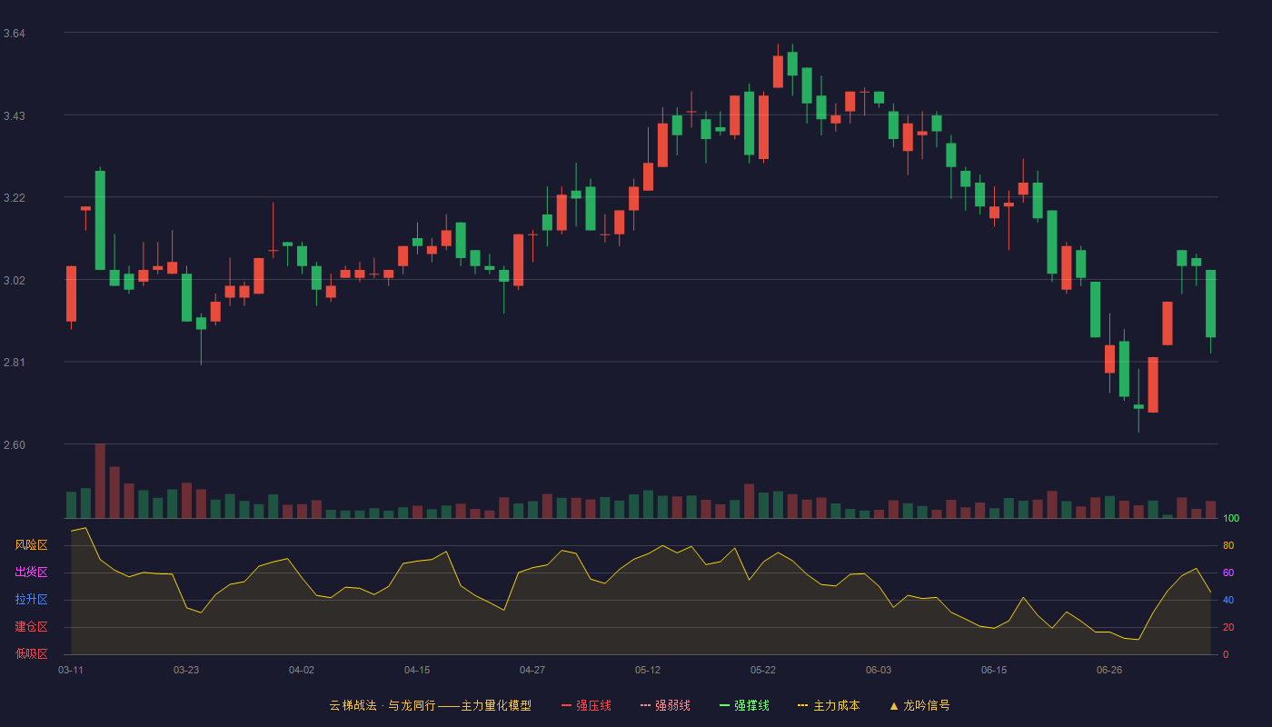The image size is (1272, 727).
Task: Select the first red candlestick at 03-11
Action: [71, 294]
